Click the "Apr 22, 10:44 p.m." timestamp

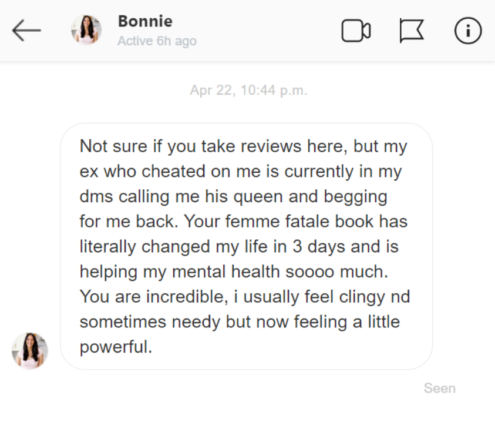click(x=248, y=91)
